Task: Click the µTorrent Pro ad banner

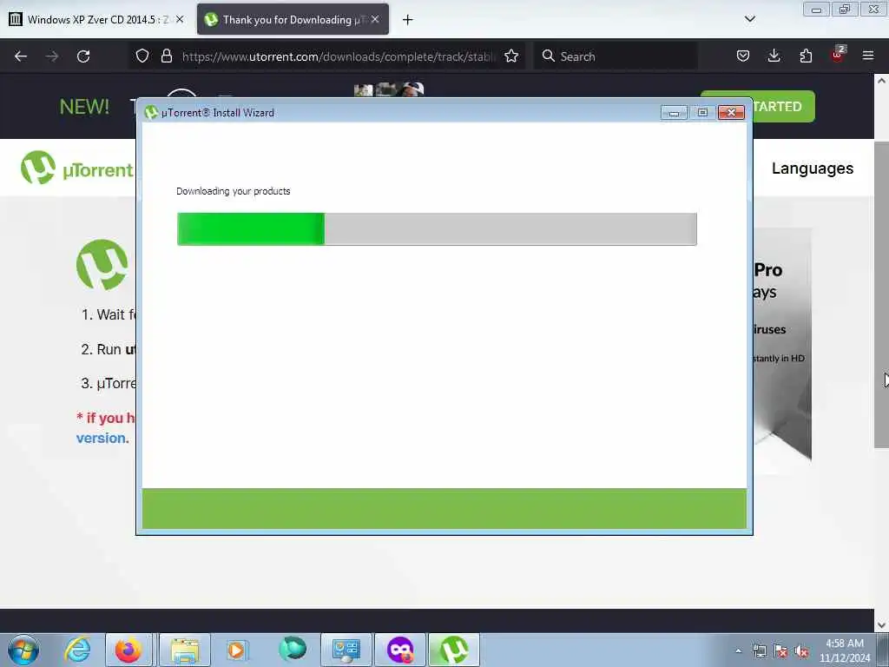Action: pyautogui.click(x=782, y=345)
